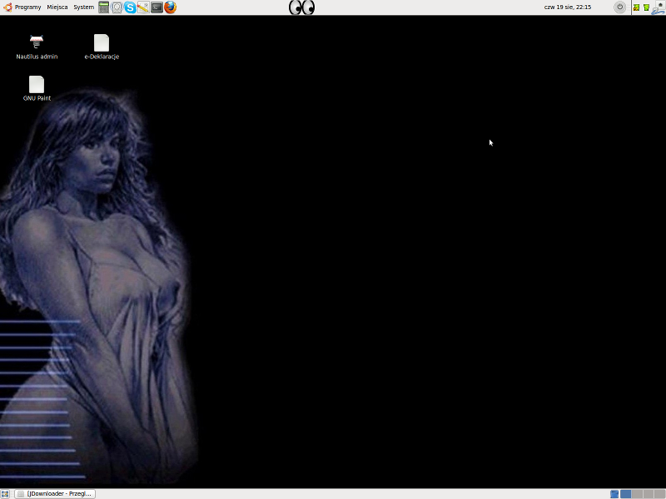
Task: Switch to the first workspace
Action: 626,494
